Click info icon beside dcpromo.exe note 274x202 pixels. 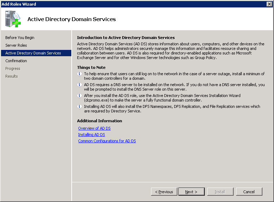click(79, 96)
